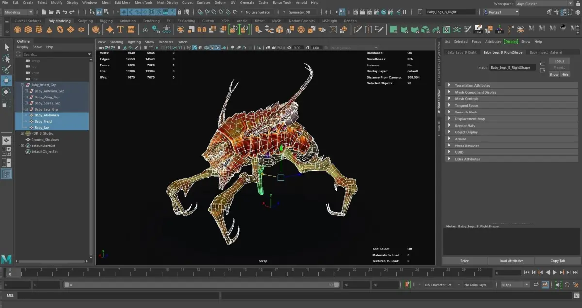Choose the Lasso select tool in toolbox
Screen dimensions: 582x308
(x=6, y=58)
